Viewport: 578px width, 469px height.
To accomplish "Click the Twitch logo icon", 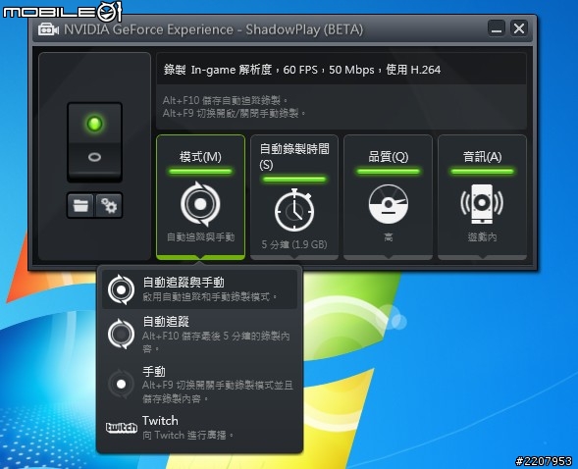I will tap(122, 428).
